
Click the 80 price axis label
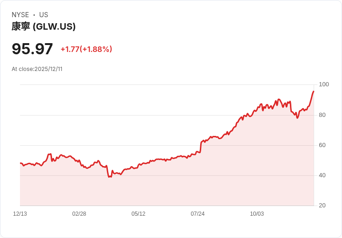tap(322, 115)
